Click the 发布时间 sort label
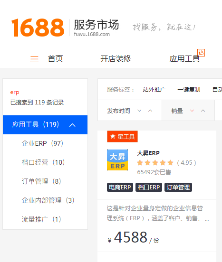The width and height of the screenshot is (222, 262). (x=119, y=111)
